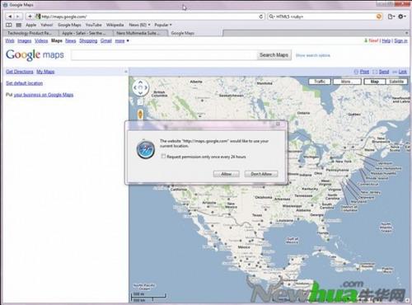Open the page menu icon
Image resolution: width=412 pixels, height=305 pixels.
(x=391, y=16)
